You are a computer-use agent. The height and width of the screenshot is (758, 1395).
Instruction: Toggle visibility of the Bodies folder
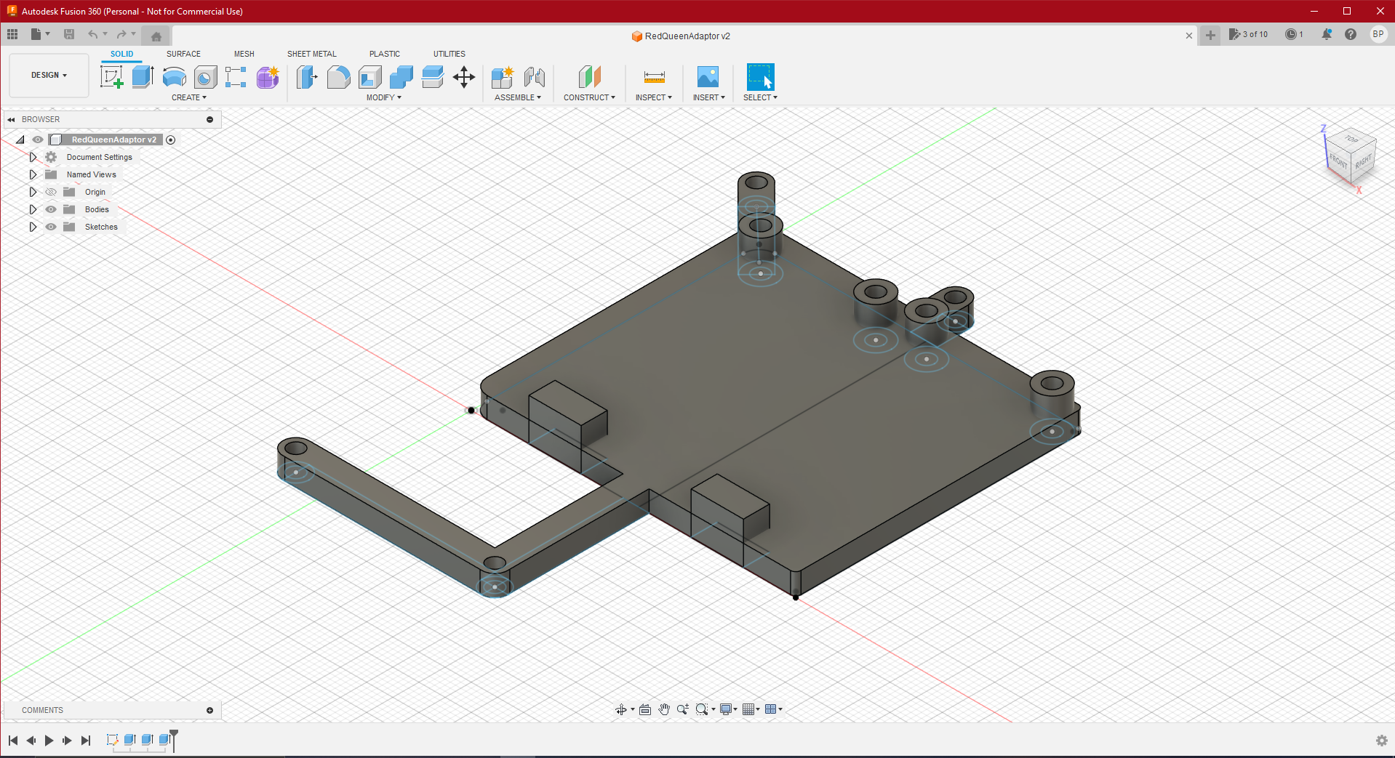coord(51,209)
